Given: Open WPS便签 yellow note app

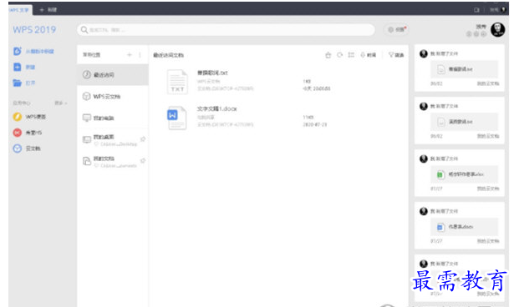Looking at the screenshot, I should coord(17,117).
